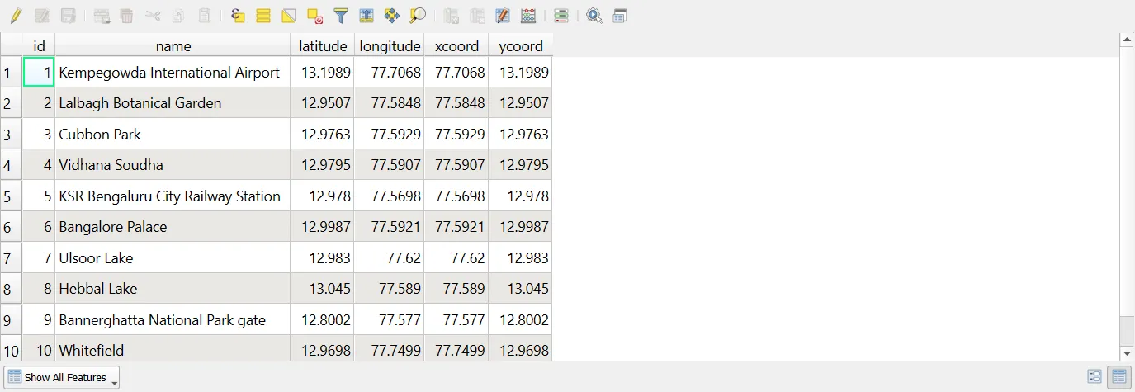Click xcoord value 77.62
The width and height of the screenshot is (1135, 392).
(x=456, y=258)
